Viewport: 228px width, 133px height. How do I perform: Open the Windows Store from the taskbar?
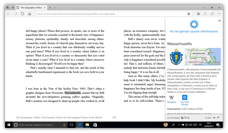[95, 125]
